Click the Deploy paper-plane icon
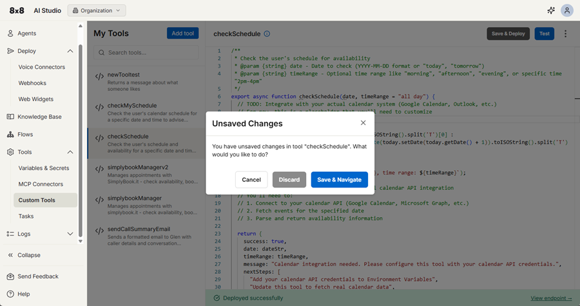This screenshot has width=580, height=306. tap(10, 51)
